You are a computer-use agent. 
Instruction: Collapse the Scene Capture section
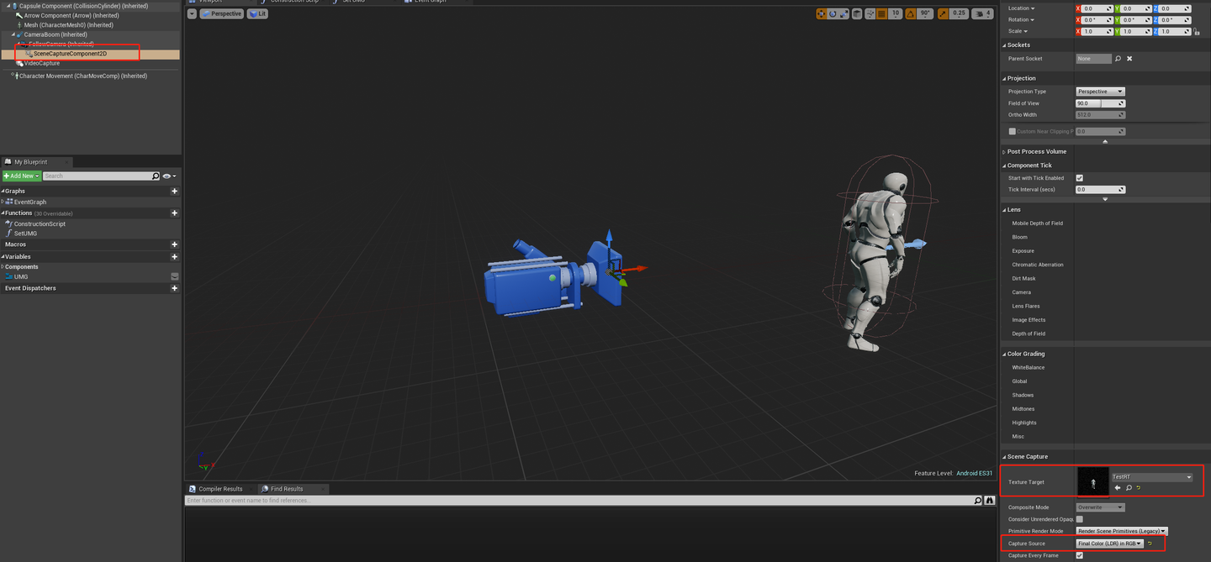point(1004,456)
